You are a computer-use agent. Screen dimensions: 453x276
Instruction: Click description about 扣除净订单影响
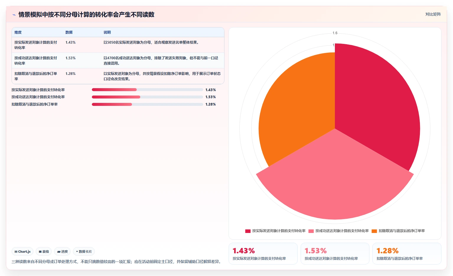[162, 76]
